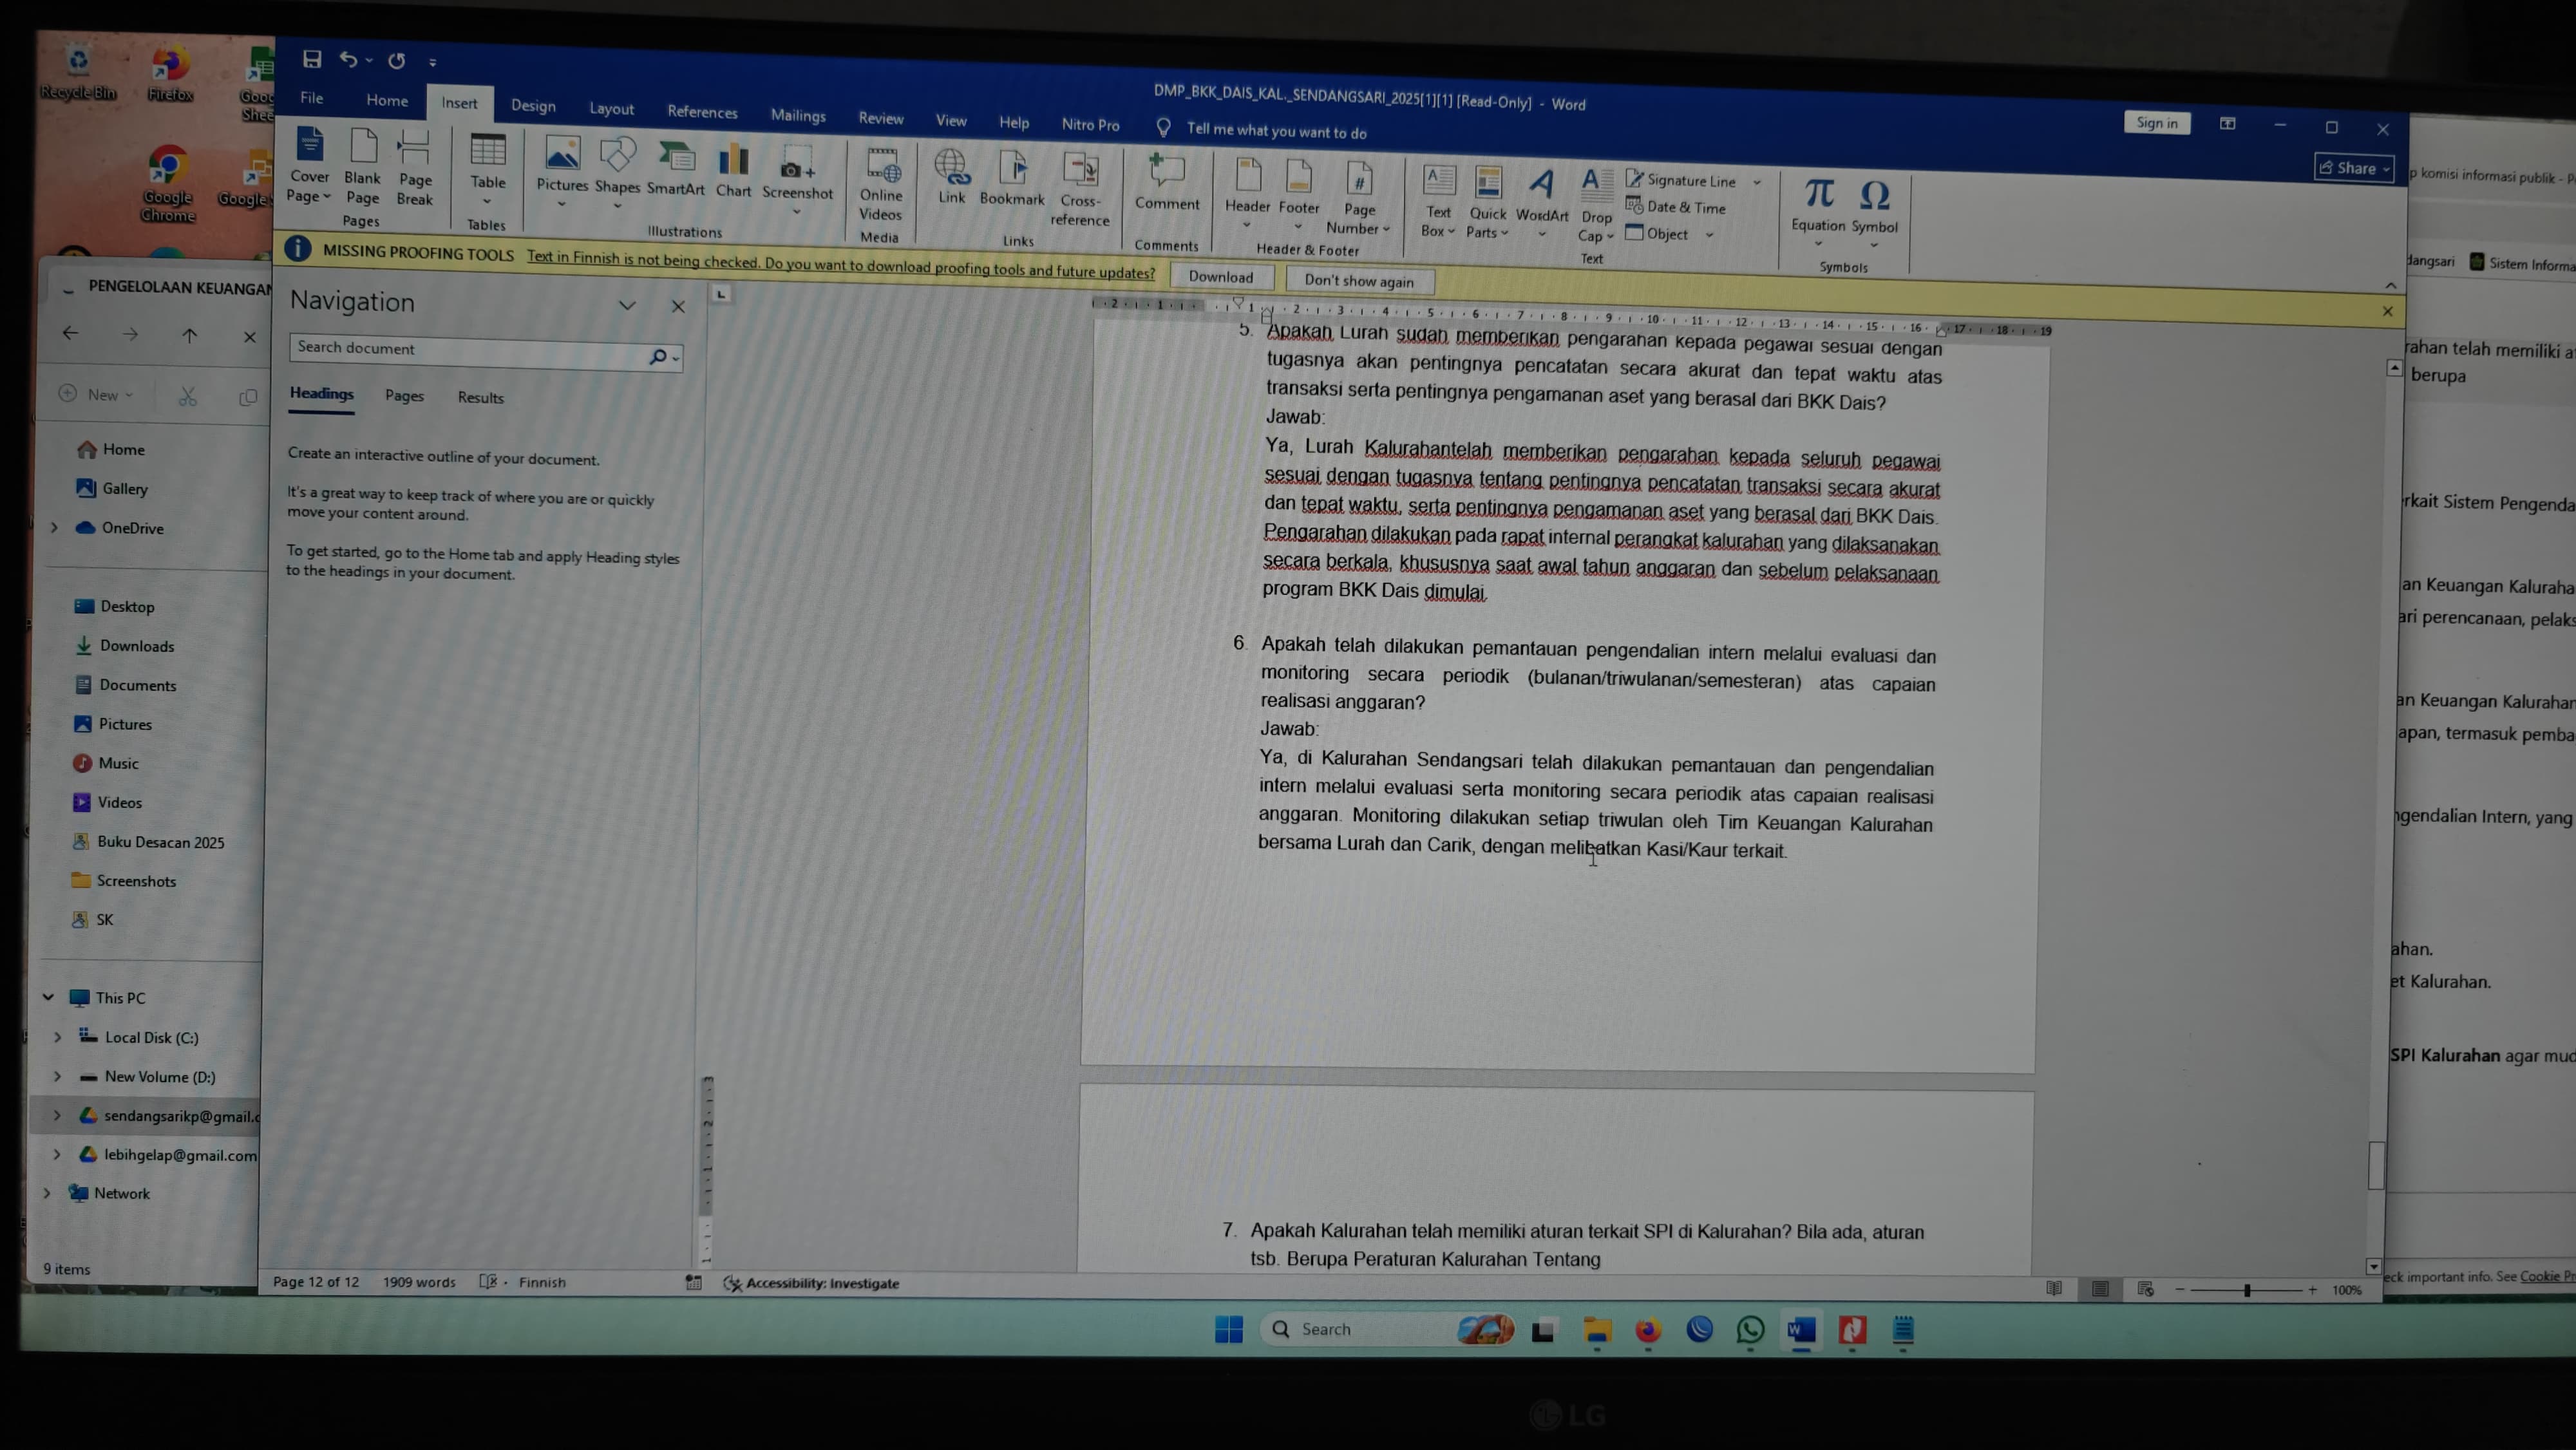Switch to the Design ribbon tab
Viewport: 2576px width, 1450px height.
(x=533, y=105)
